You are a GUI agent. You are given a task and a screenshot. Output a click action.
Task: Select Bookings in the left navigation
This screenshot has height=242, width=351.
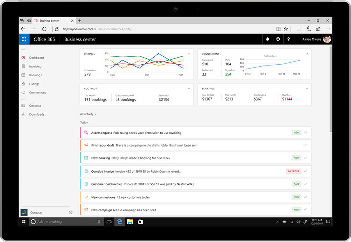35,75
